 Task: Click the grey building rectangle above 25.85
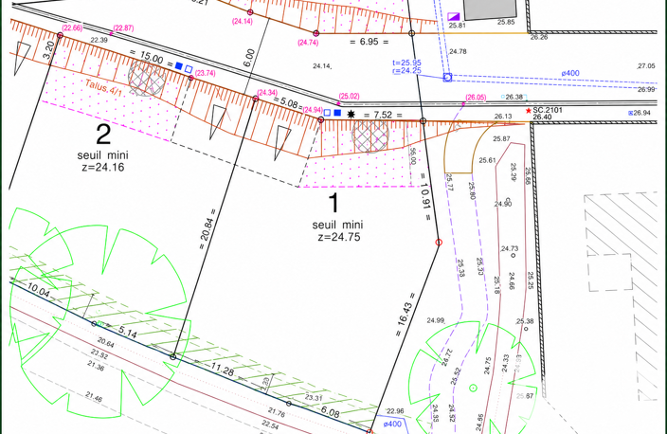(x=490, y=9)
